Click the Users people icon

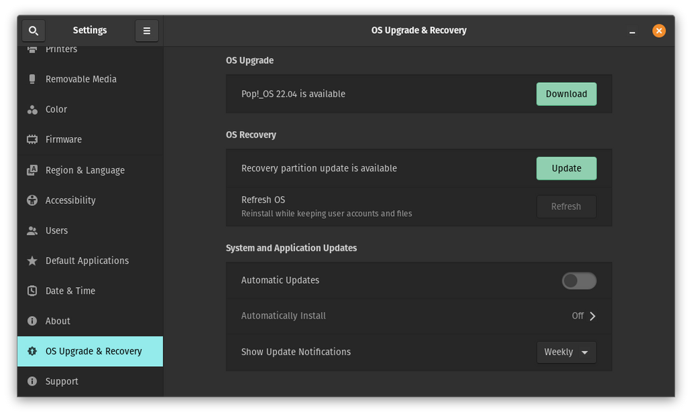pyautogui.click(x=32, y=230)
